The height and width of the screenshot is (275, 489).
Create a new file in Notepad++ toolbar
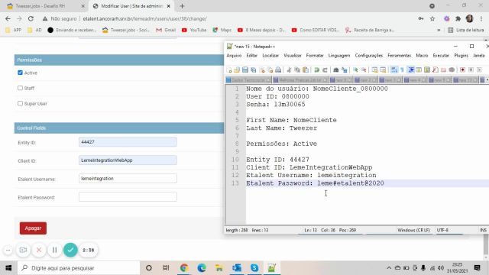point(229,70)
